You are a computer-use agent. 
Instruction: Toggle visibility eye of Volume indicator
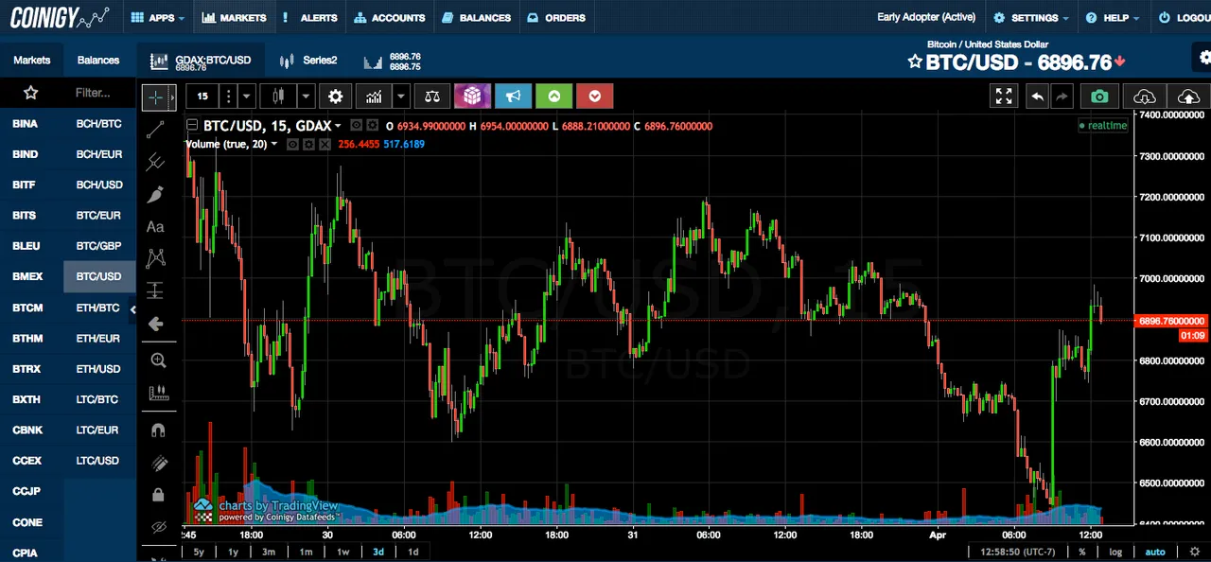[x=293, y=145]
